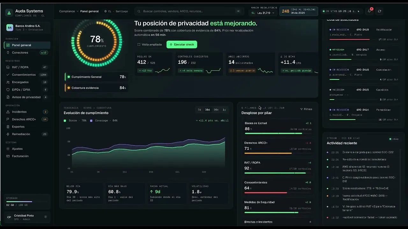Click the Remediación sidebar icon
Screen dimensions: 408x229
pyautogui.click(x=8, y=134)
